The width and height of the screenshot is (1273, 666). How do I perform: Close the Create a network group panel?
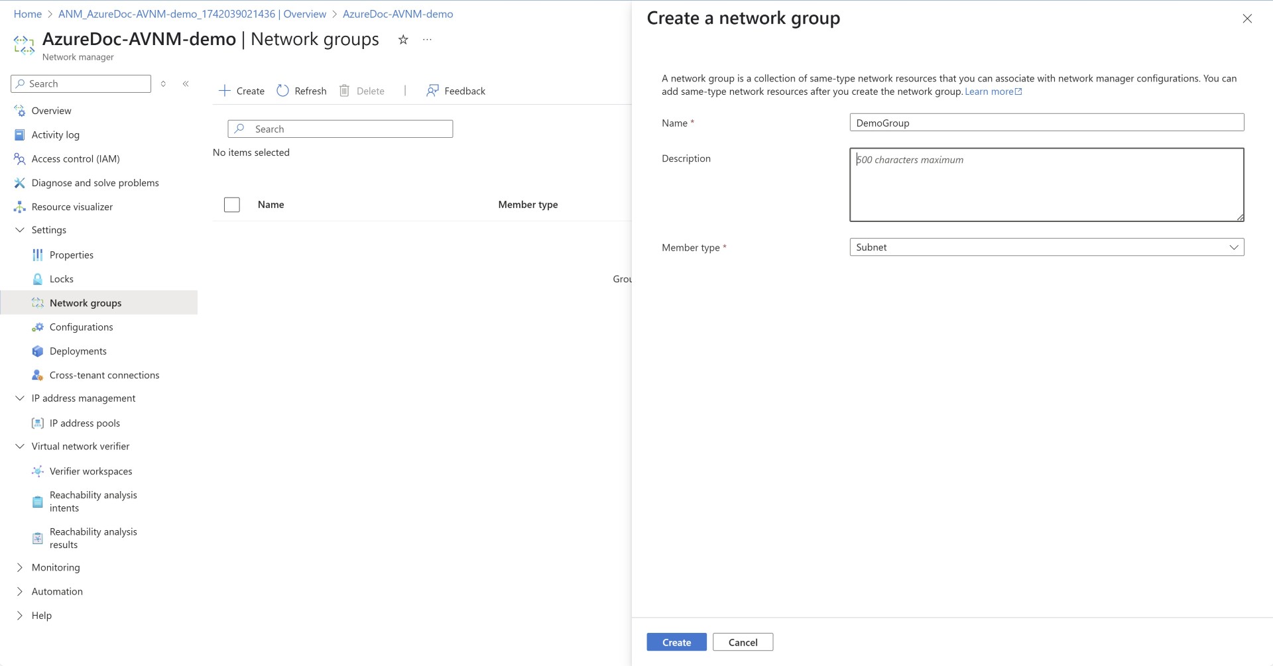tap(1247, 19)
